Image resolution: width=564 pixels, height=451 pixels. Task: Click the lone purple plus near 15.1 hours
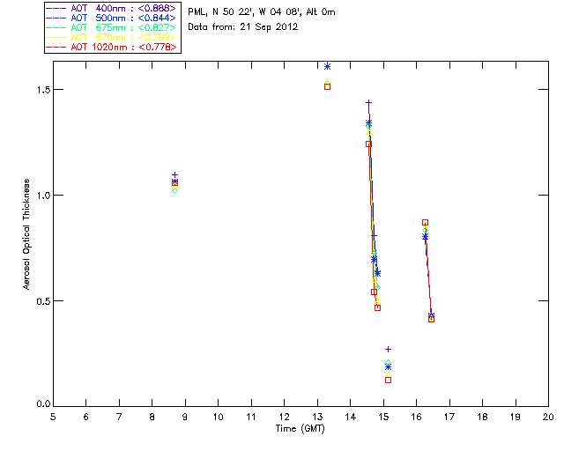tap(388, 349)
